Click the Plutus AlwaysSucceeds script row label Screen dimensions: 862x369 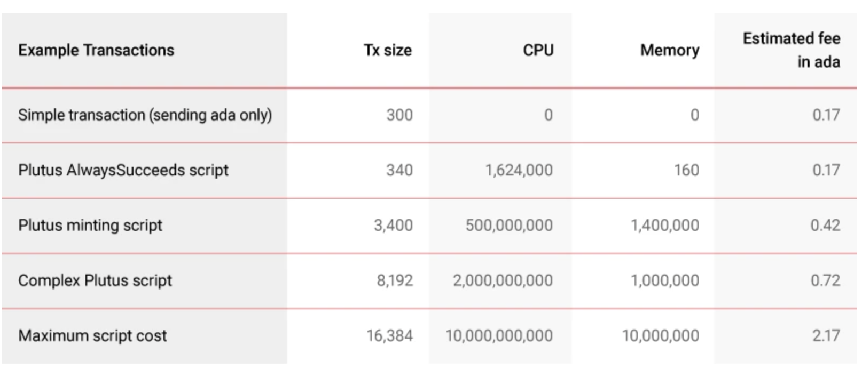coord(123,170)
